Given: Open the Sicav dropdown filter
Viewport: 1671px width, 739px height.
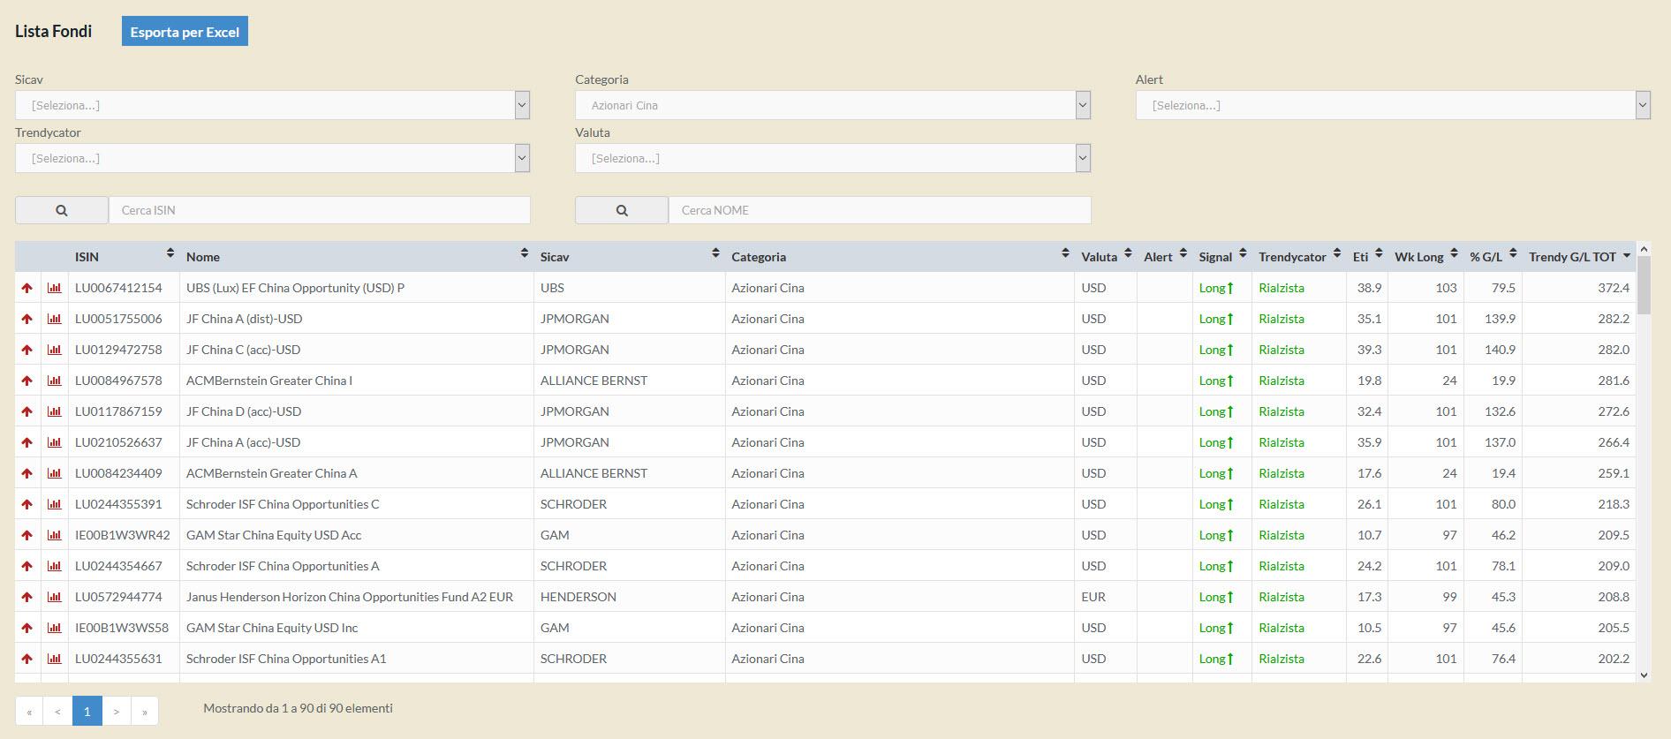Looking at the screenshot, I should [272, 105].
